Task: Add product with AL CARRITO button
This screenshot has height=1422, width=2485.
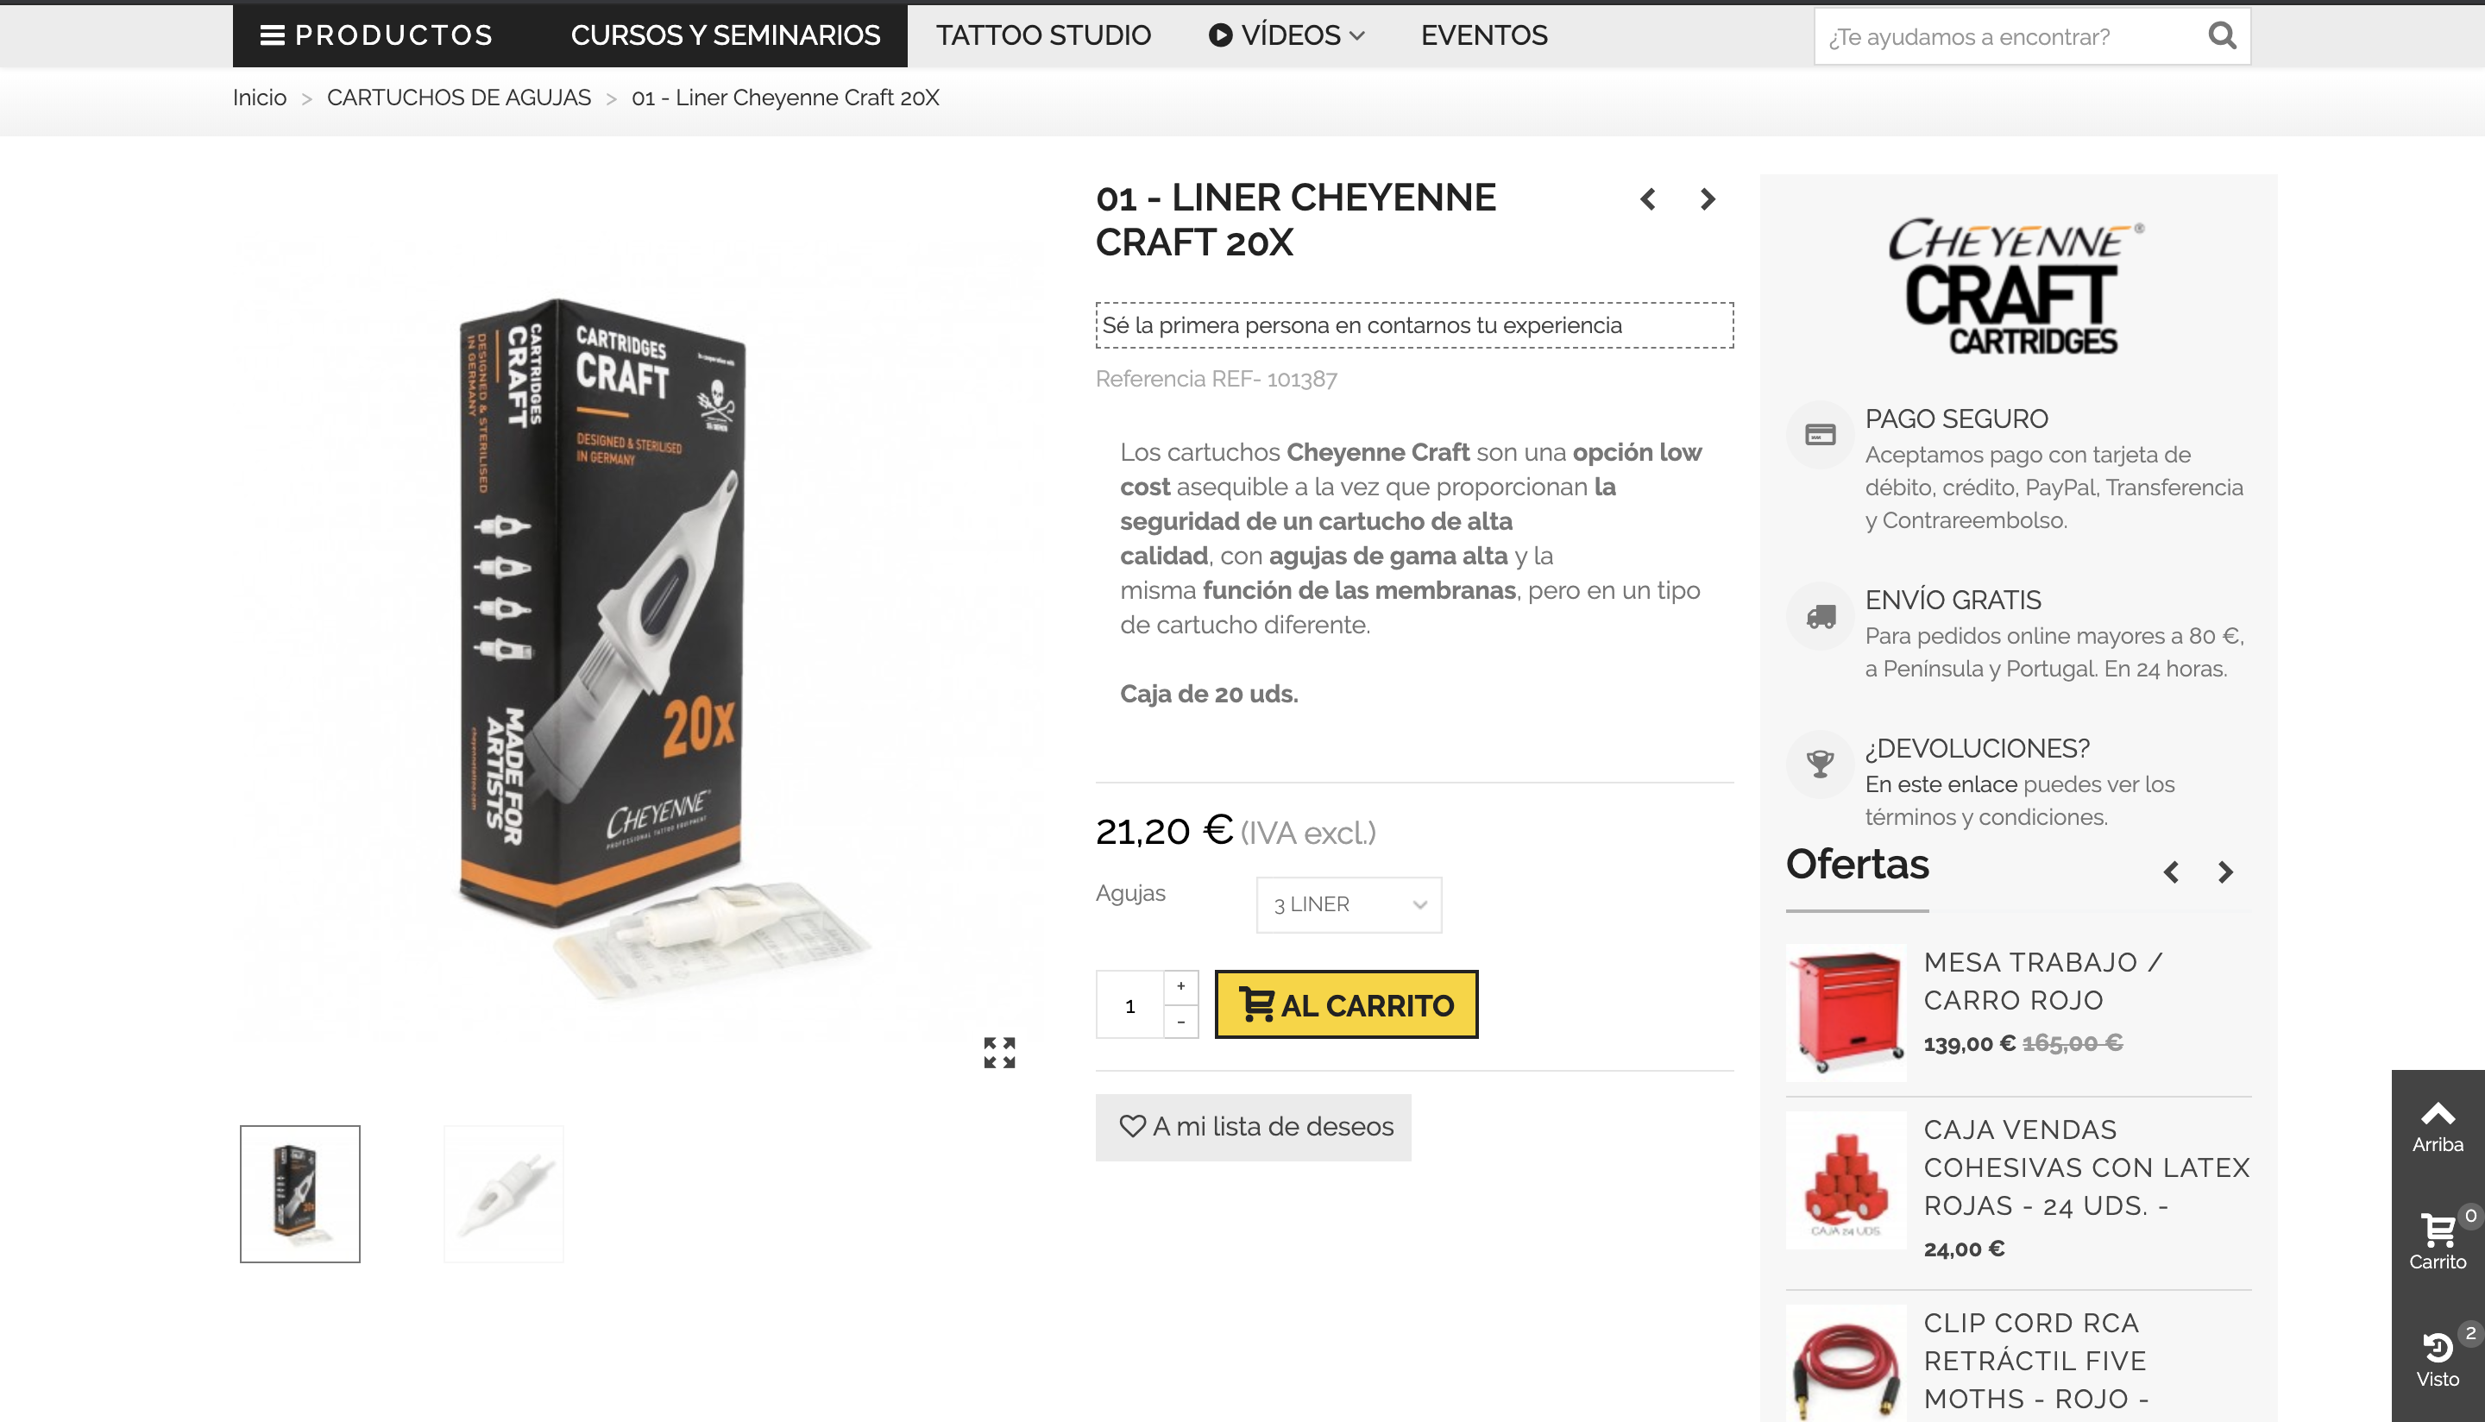Action: [x=1347, y=1004]
